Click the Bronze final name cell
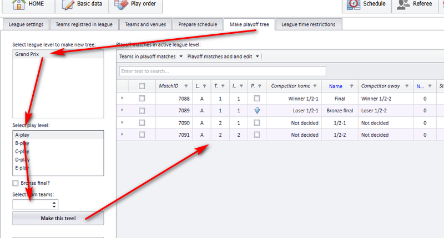This screenshot has height=238, width=444. click(x=340, y=111)
